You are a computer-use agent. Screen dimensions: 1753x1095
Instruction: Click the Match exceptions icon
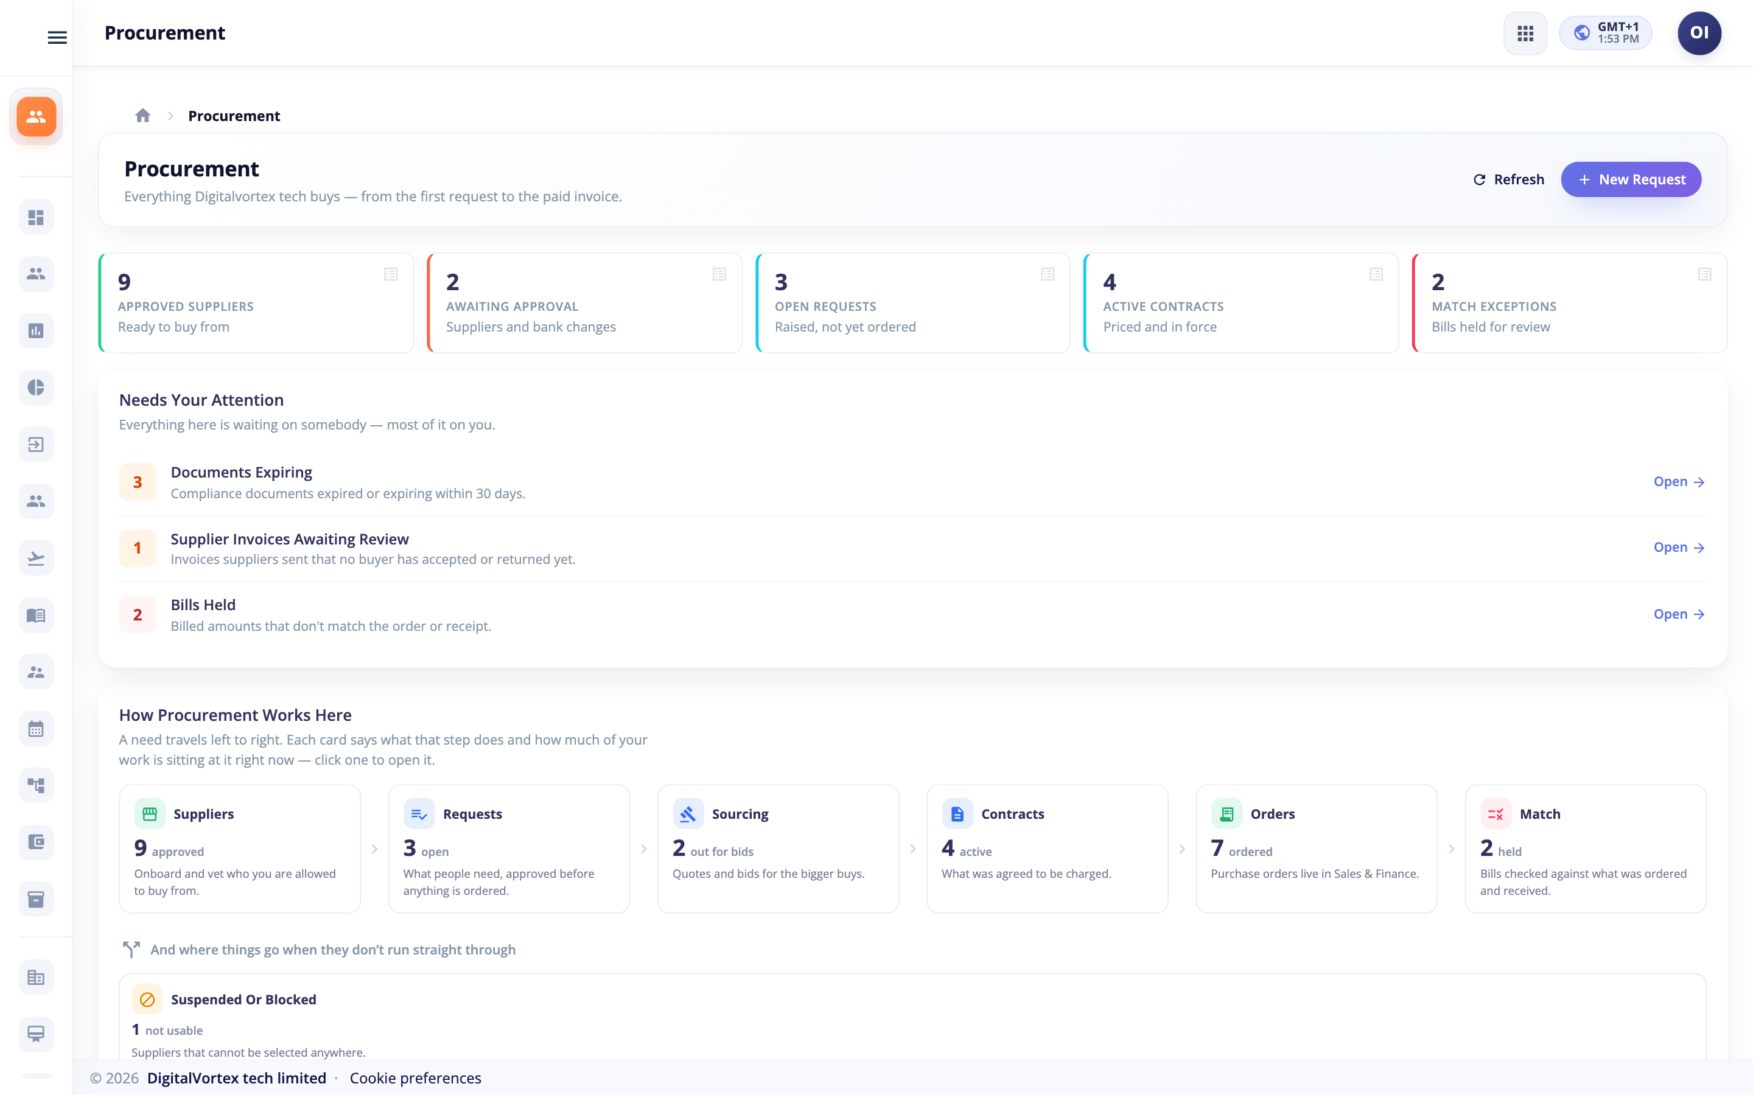coord(1496,814)
